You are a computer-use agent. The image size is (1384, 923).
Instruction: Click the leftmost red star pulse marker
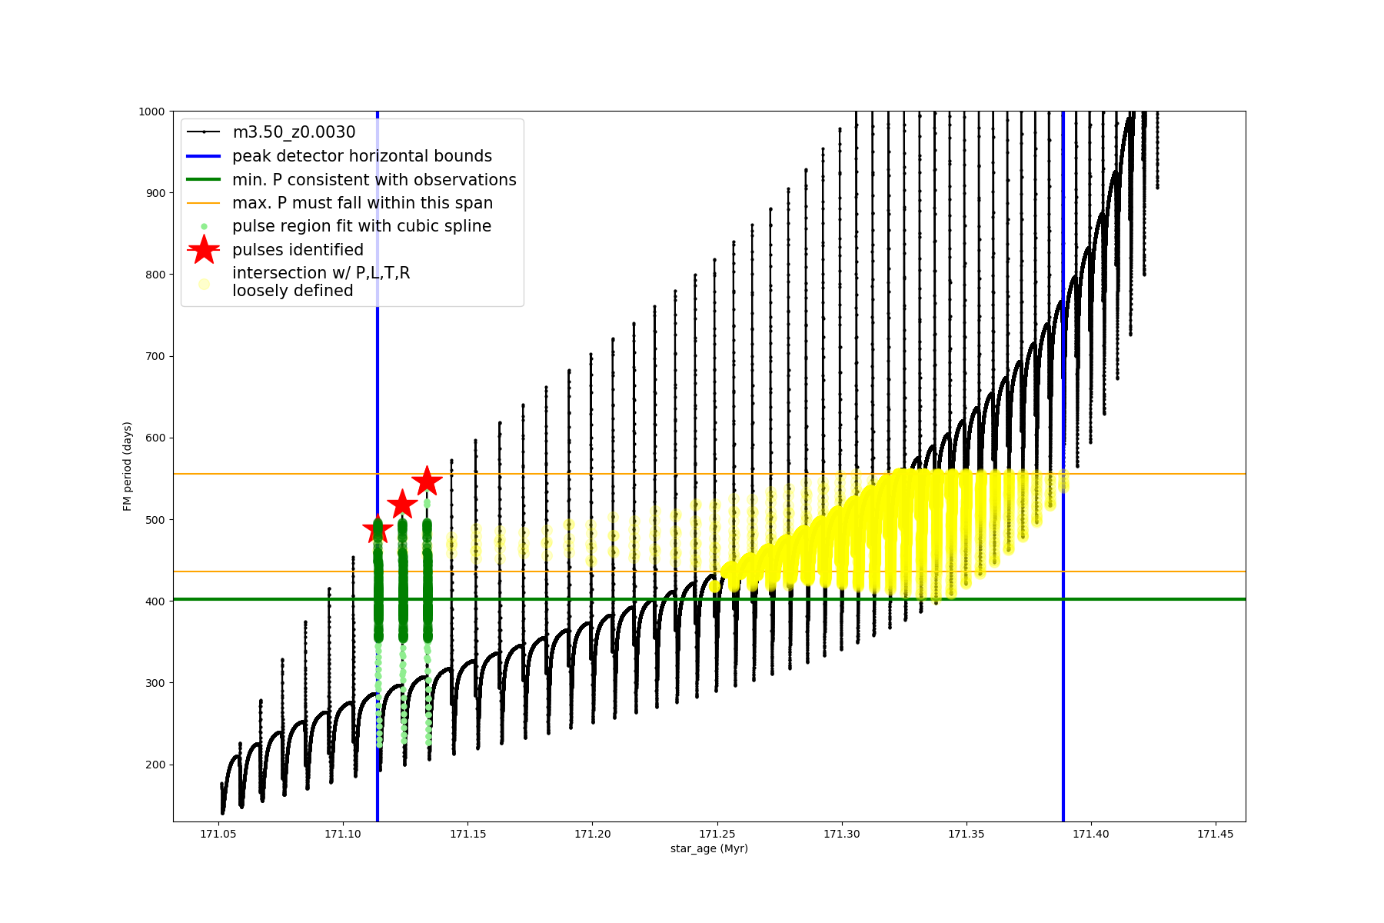[x=378, y=529]
